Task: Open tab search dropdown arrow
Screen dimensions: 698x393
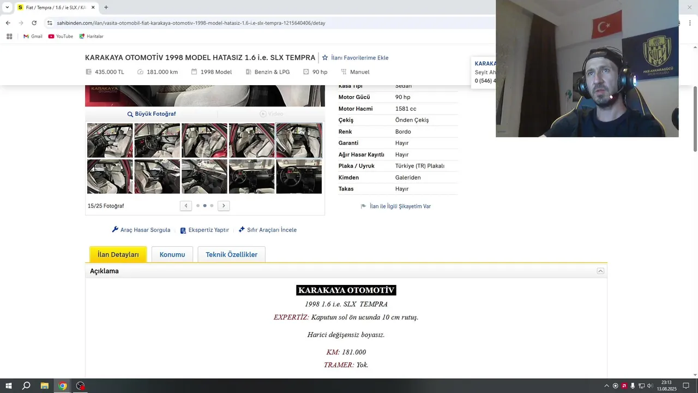Action: 7,8
